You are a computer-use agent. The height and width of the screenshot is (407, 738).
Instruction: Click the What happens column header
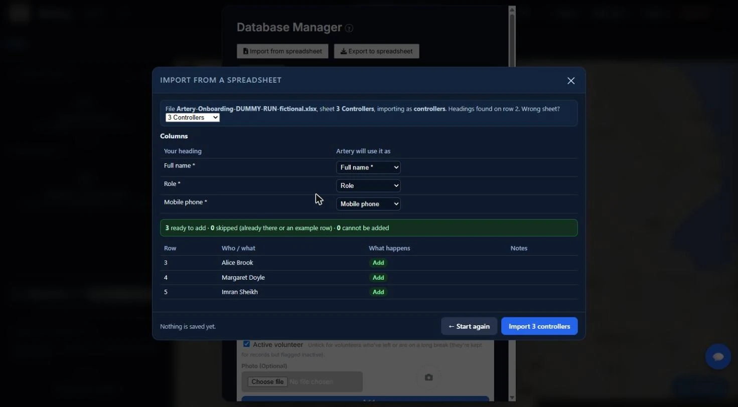coord(389,248)
